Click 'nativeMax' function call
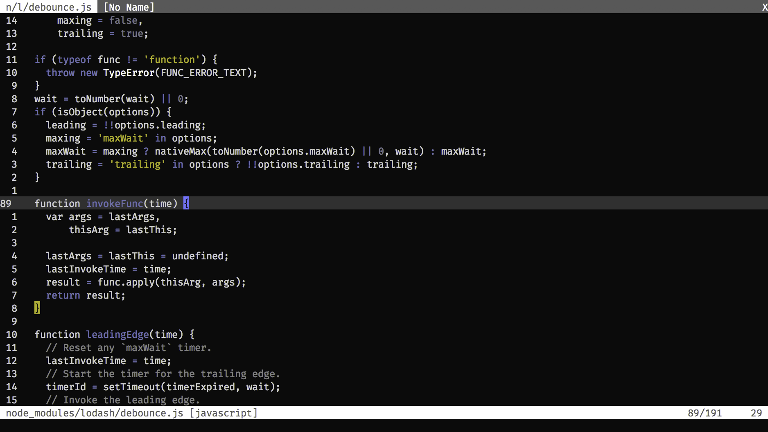Screen dimensions: 768x432 coord(181,151)
